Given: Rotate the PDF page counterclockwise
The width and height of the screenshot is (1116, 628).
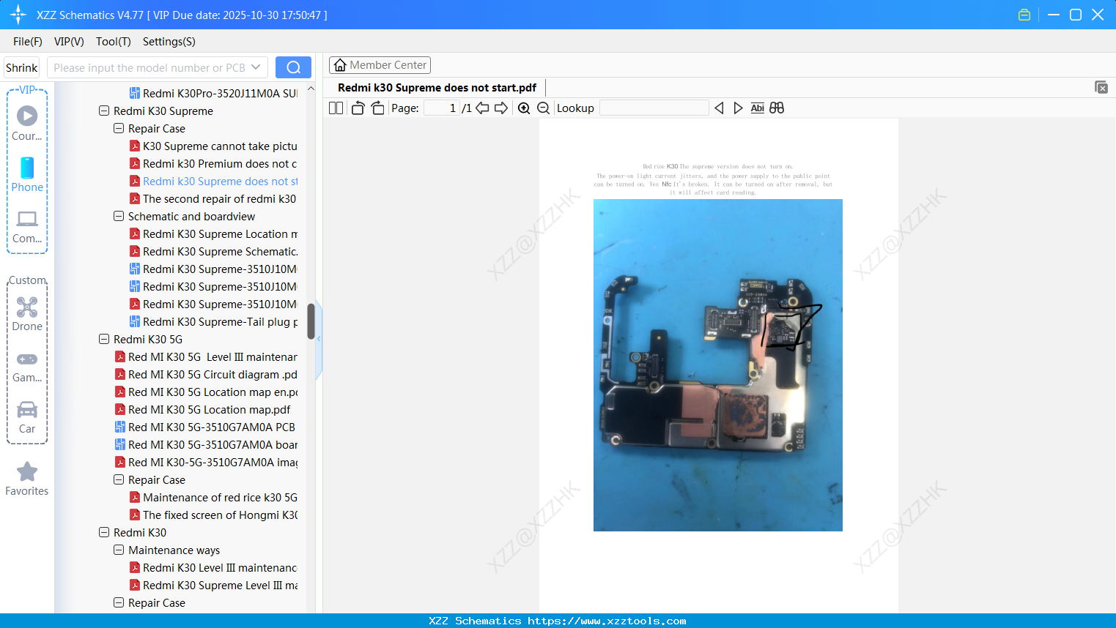Looking at the screenshot, I should pos(358,108).
